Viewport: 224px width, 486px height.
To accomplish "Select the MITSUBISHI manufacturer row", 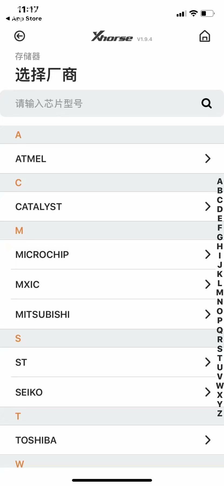I will pyautogui.click(x=112, y=314).
